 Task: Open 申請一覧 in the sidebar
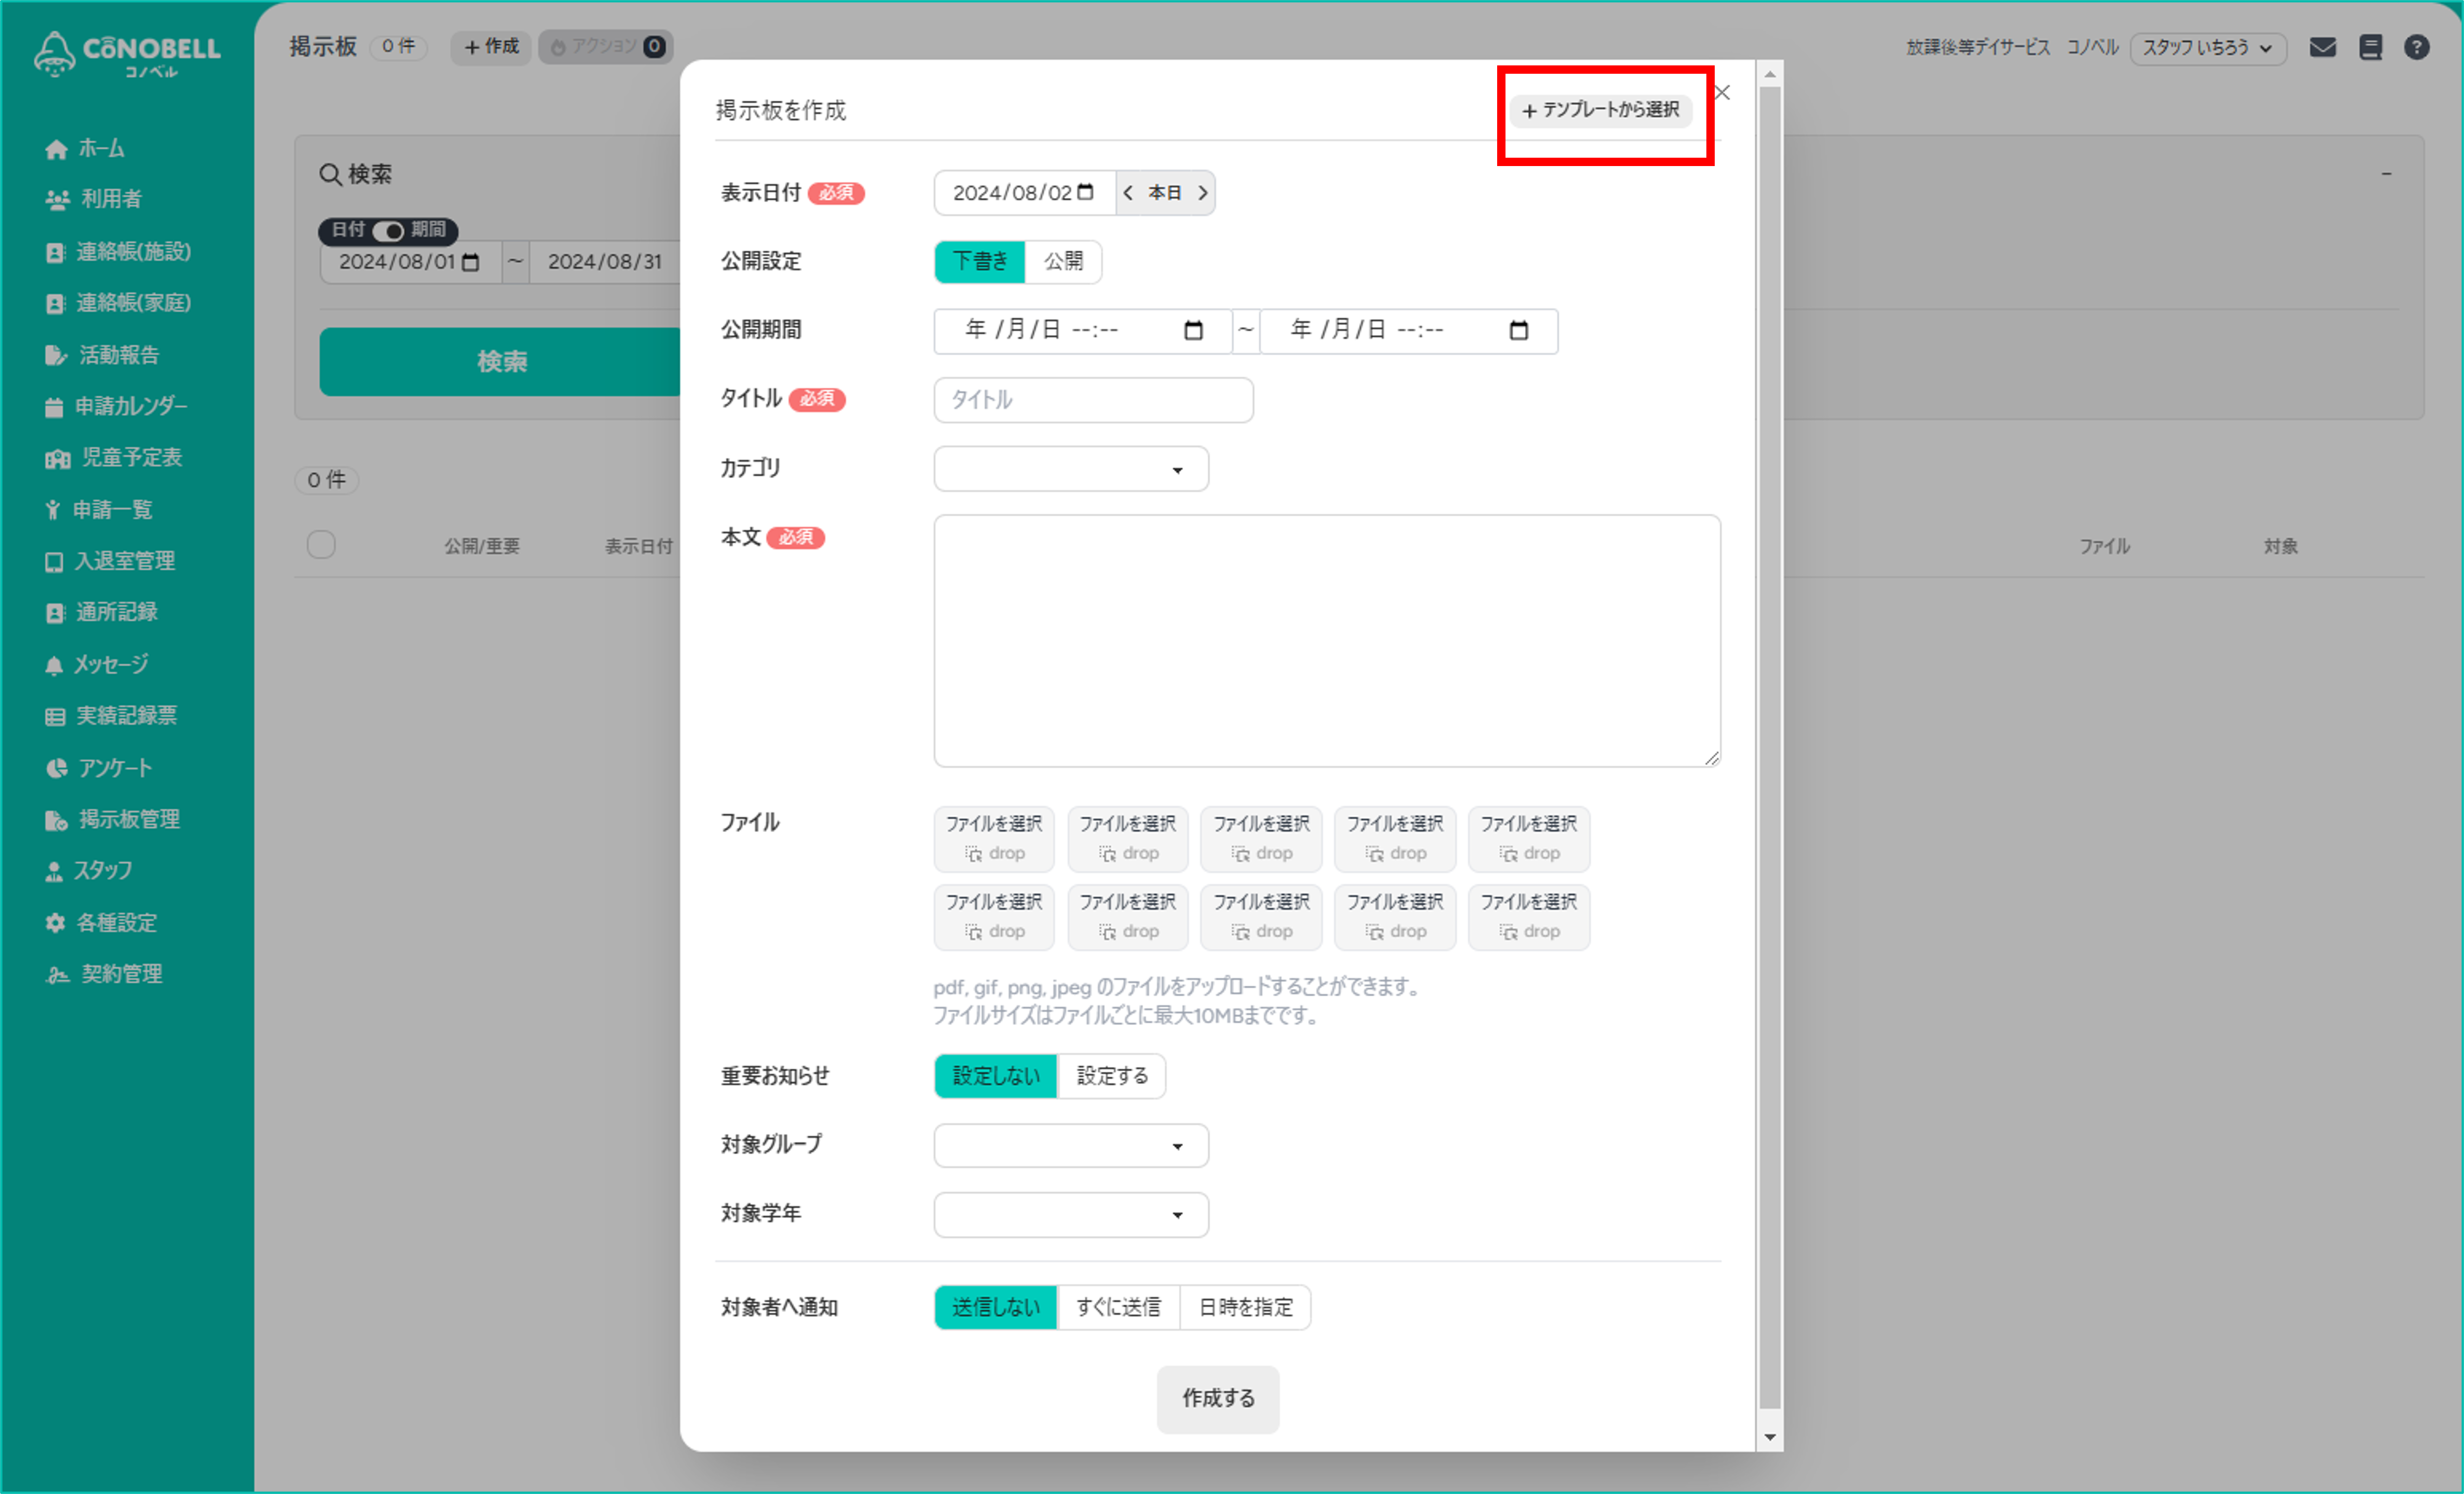[x=99, y=510]
